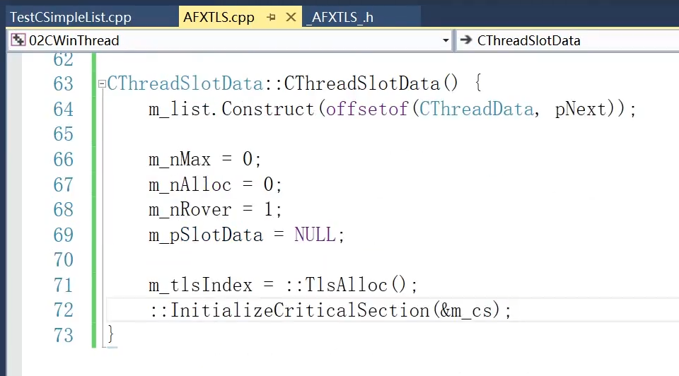This screenshot has width=679, height=376.
Task: Click the m_tlsIndex variable
Action: 200,285
